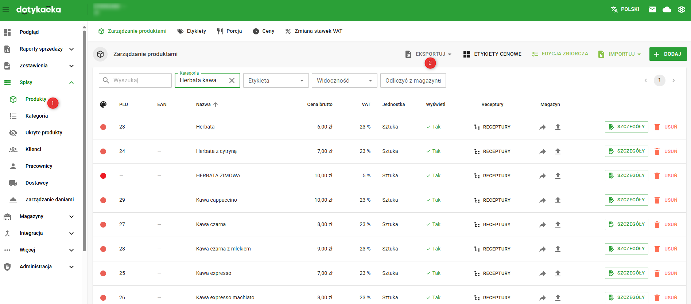
Task: Open the Etykieta filter dropdown
Action: [276, 80]
